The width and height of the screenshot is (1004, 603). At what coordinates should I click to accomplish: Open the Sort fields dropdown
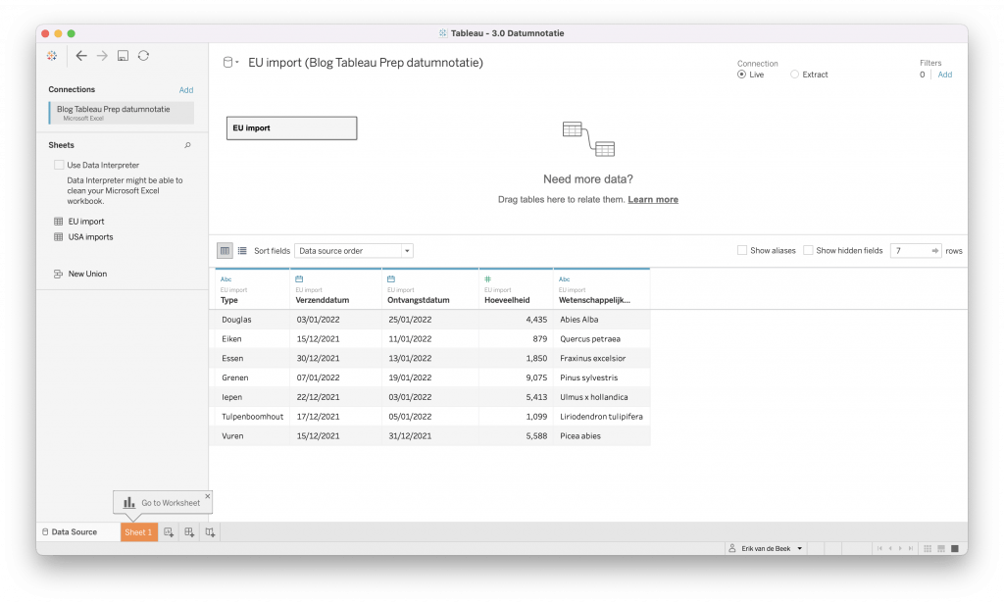[x=354, y=251]
